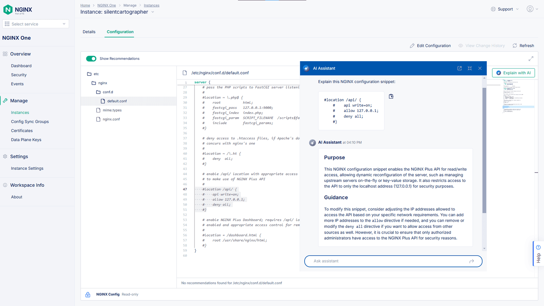
Task: Refresh the configuration view
Action: tap(523, 45)
